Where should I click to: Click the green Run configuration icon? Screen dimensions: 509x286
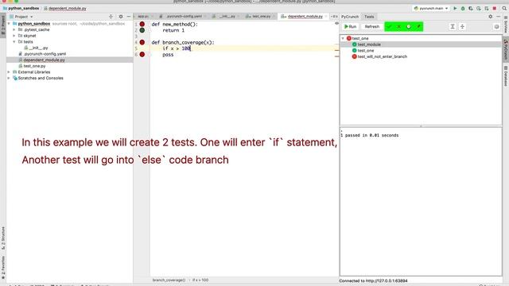pos(455,8)
